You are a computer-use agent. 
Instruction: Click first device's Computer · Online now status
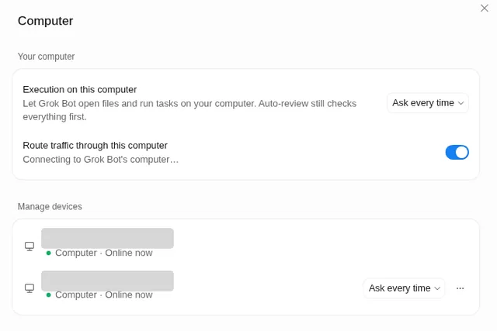(x=103, y=253)
